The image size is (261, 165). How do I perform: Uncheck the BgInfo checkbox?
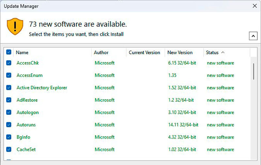9,137
